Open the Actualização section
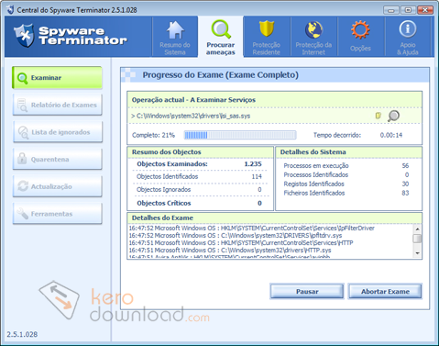 tap(57, 186)
